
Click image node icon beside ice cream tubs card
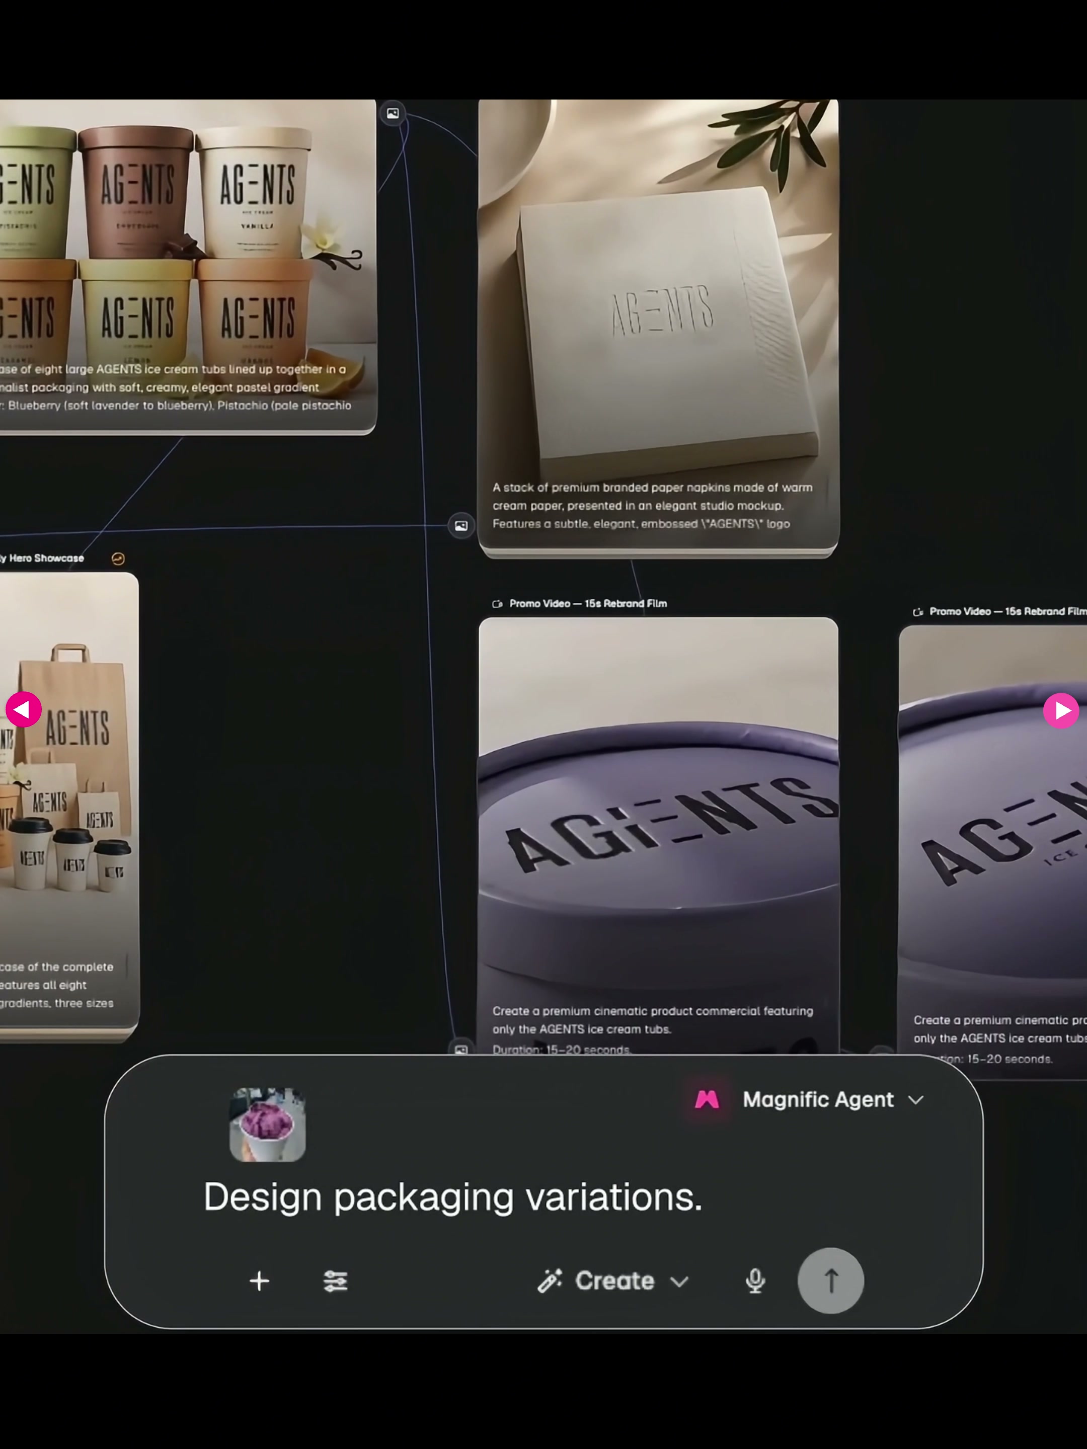393,113
